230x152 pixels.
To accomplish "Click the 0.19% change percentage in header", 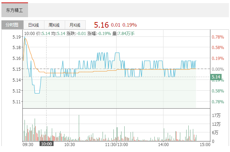I will [x=130, y=25].
